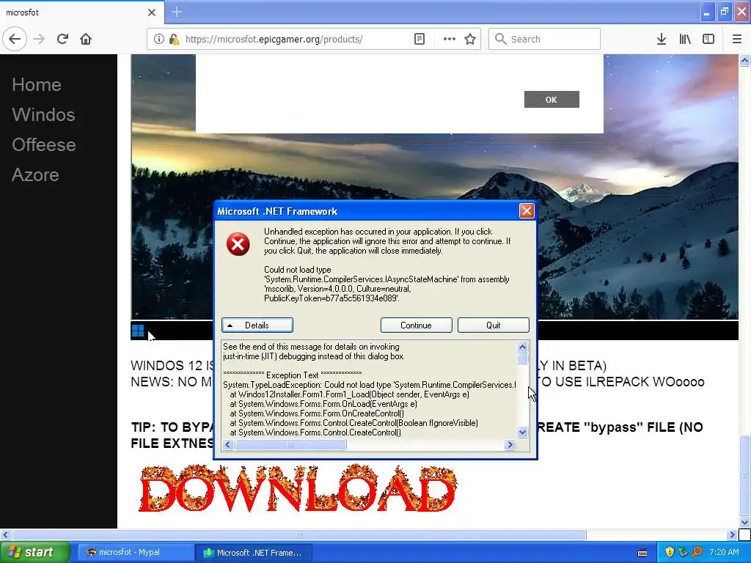
Task: Toggle reader view in address bar
Action: 419,40
